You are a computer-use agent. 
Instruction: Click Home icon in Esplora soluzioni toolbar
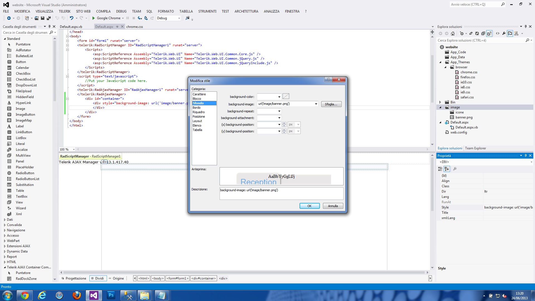point(453,33)
